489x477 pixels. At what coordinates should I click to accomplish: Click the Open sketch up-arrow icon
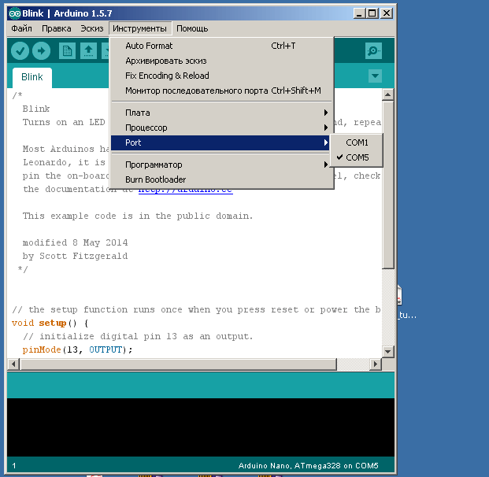click(88, 51)
